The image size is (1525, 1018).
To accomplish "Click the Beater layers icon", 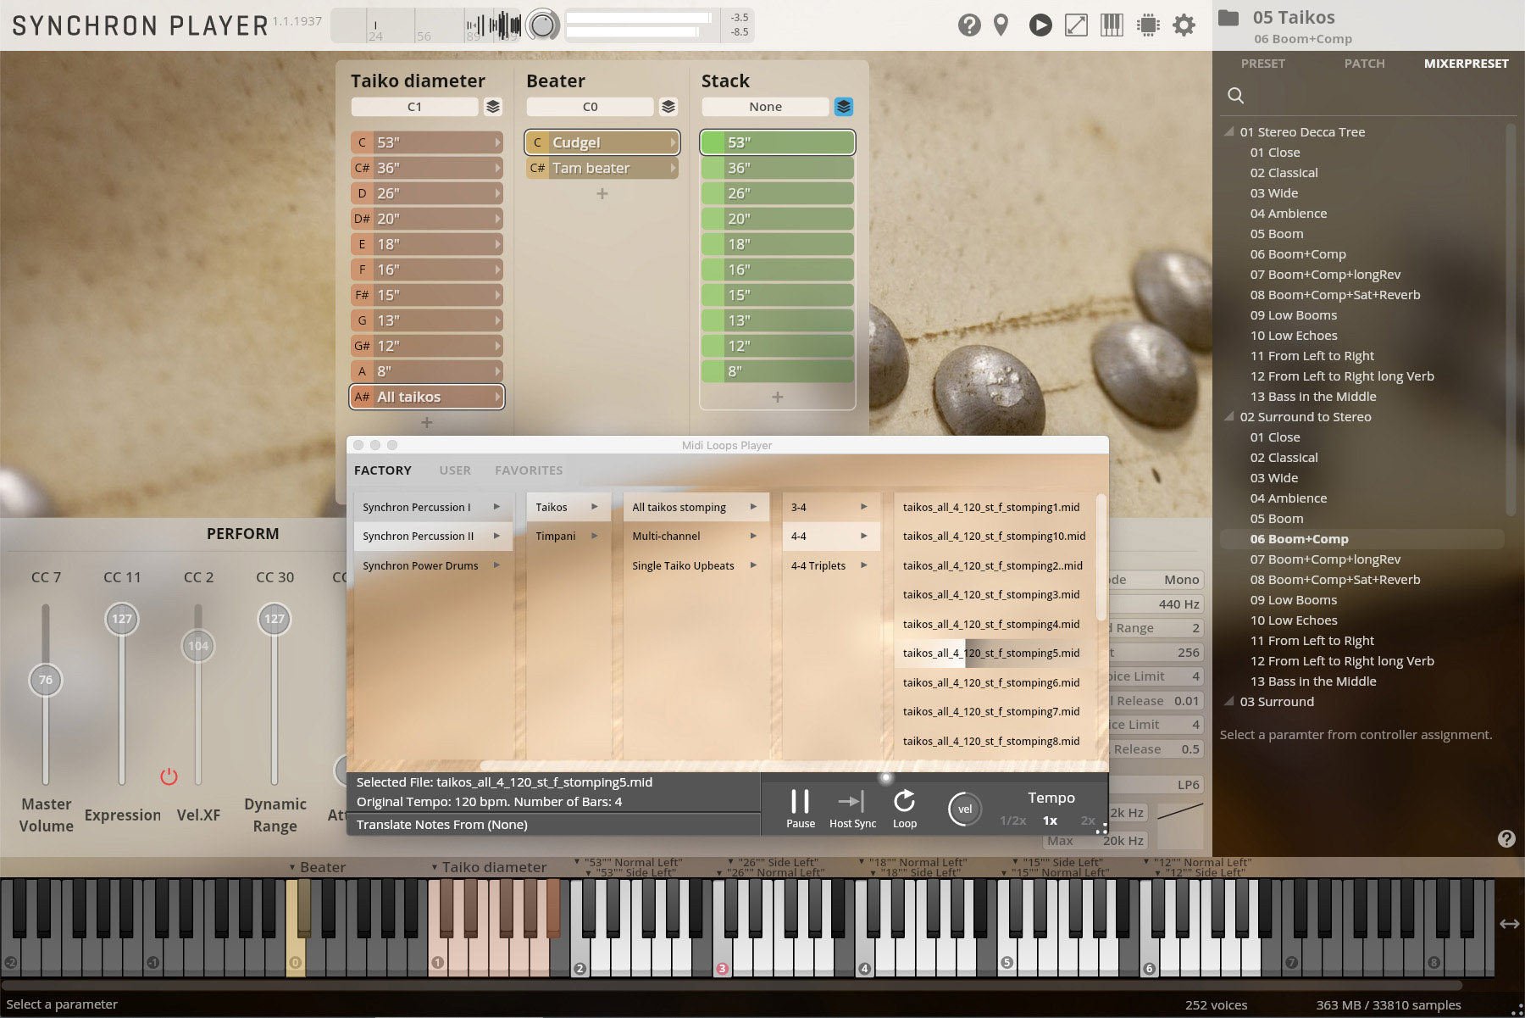I will tap(668, 107).
